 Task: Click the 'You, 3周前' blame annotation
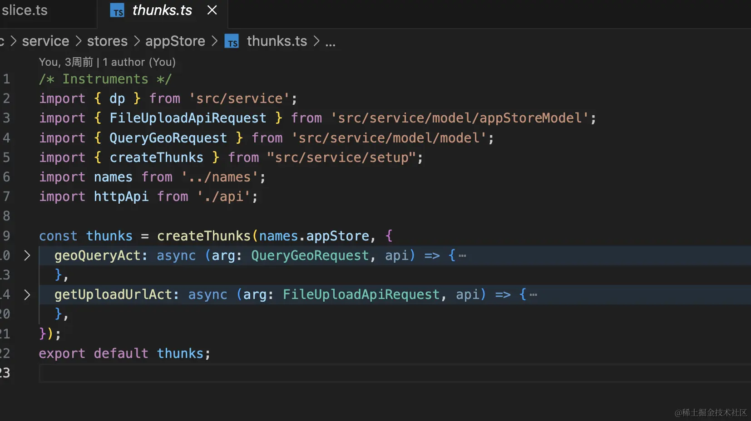(66, 62)
